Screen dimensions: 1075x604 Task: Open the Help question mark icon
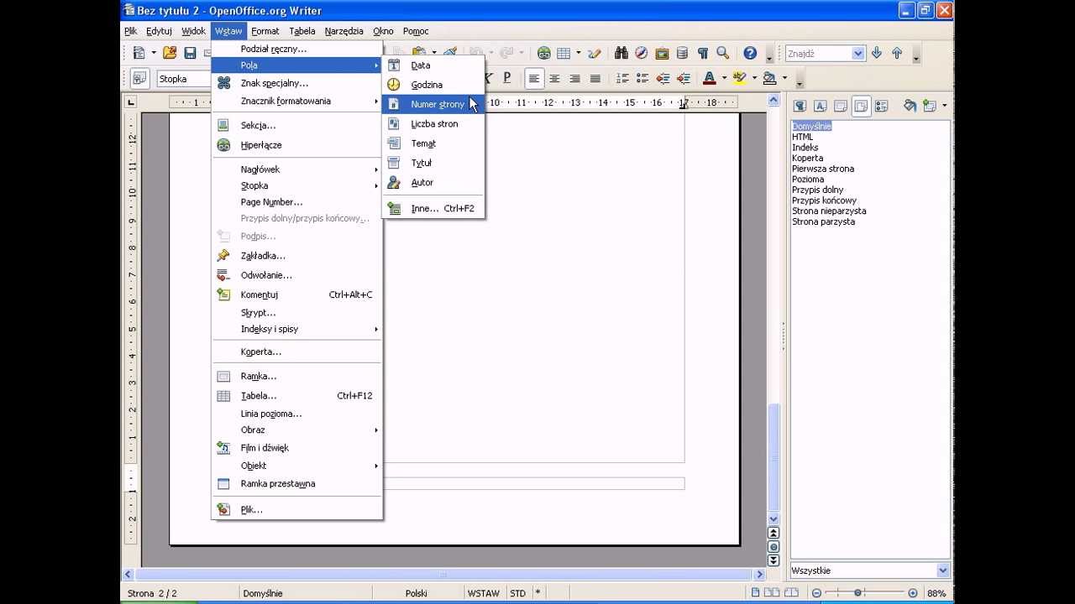pyautogui.click(x=750, y=53)
